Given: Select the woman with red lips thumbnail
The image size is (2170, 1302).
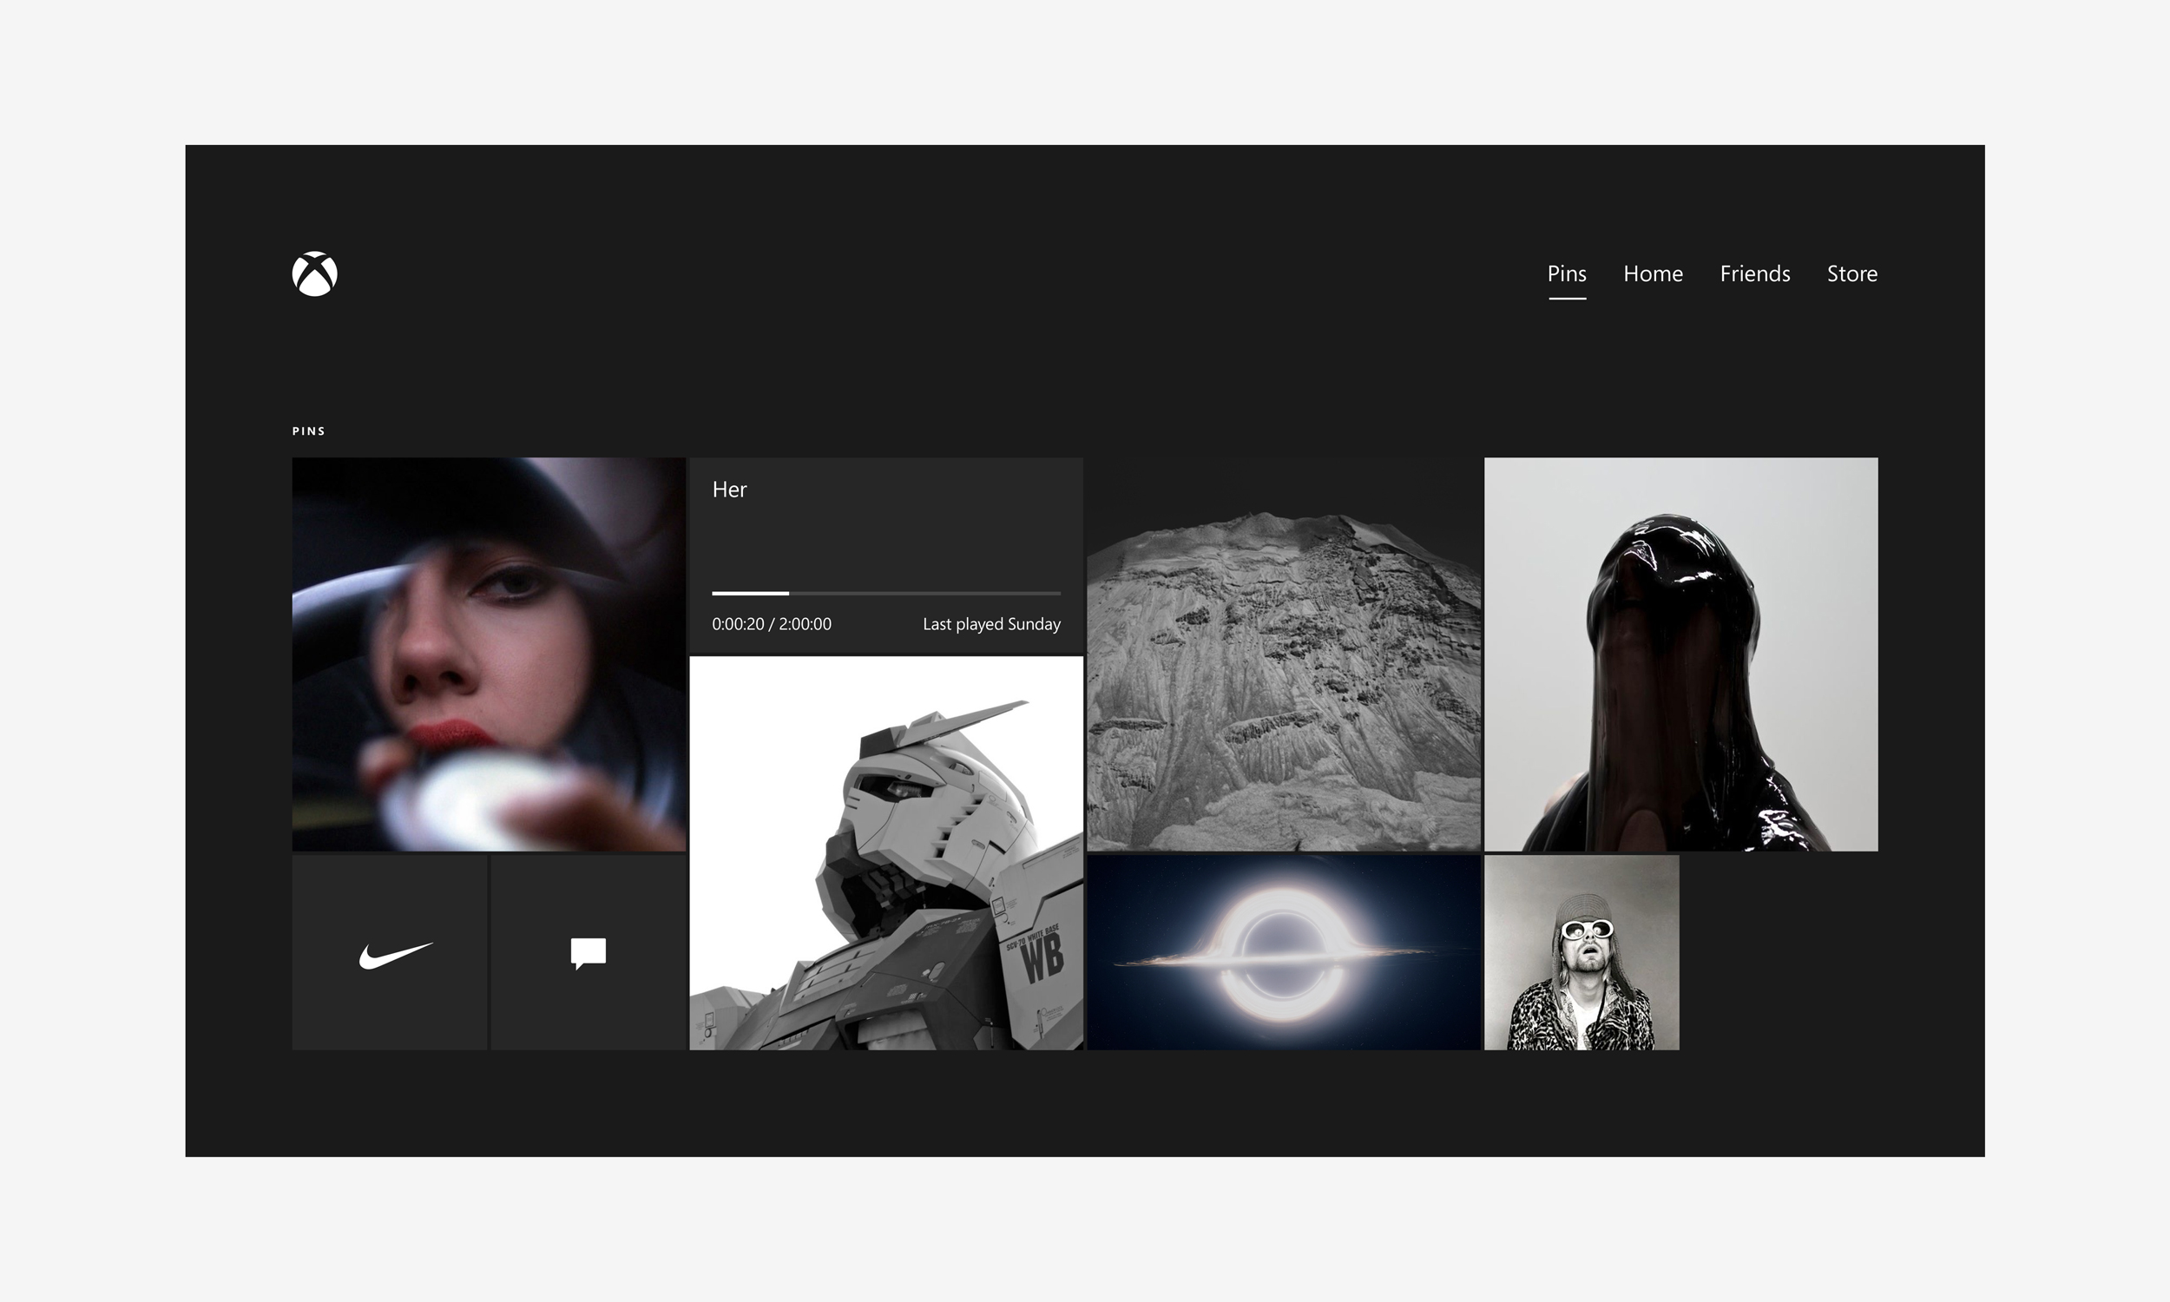Looking at the screenshot, I should (489, 654).
